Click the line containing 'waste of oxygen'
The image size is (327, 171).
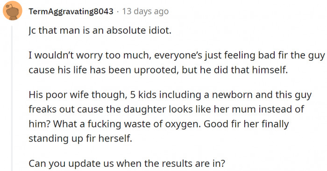pyautogui.click(x=159, y=124)
